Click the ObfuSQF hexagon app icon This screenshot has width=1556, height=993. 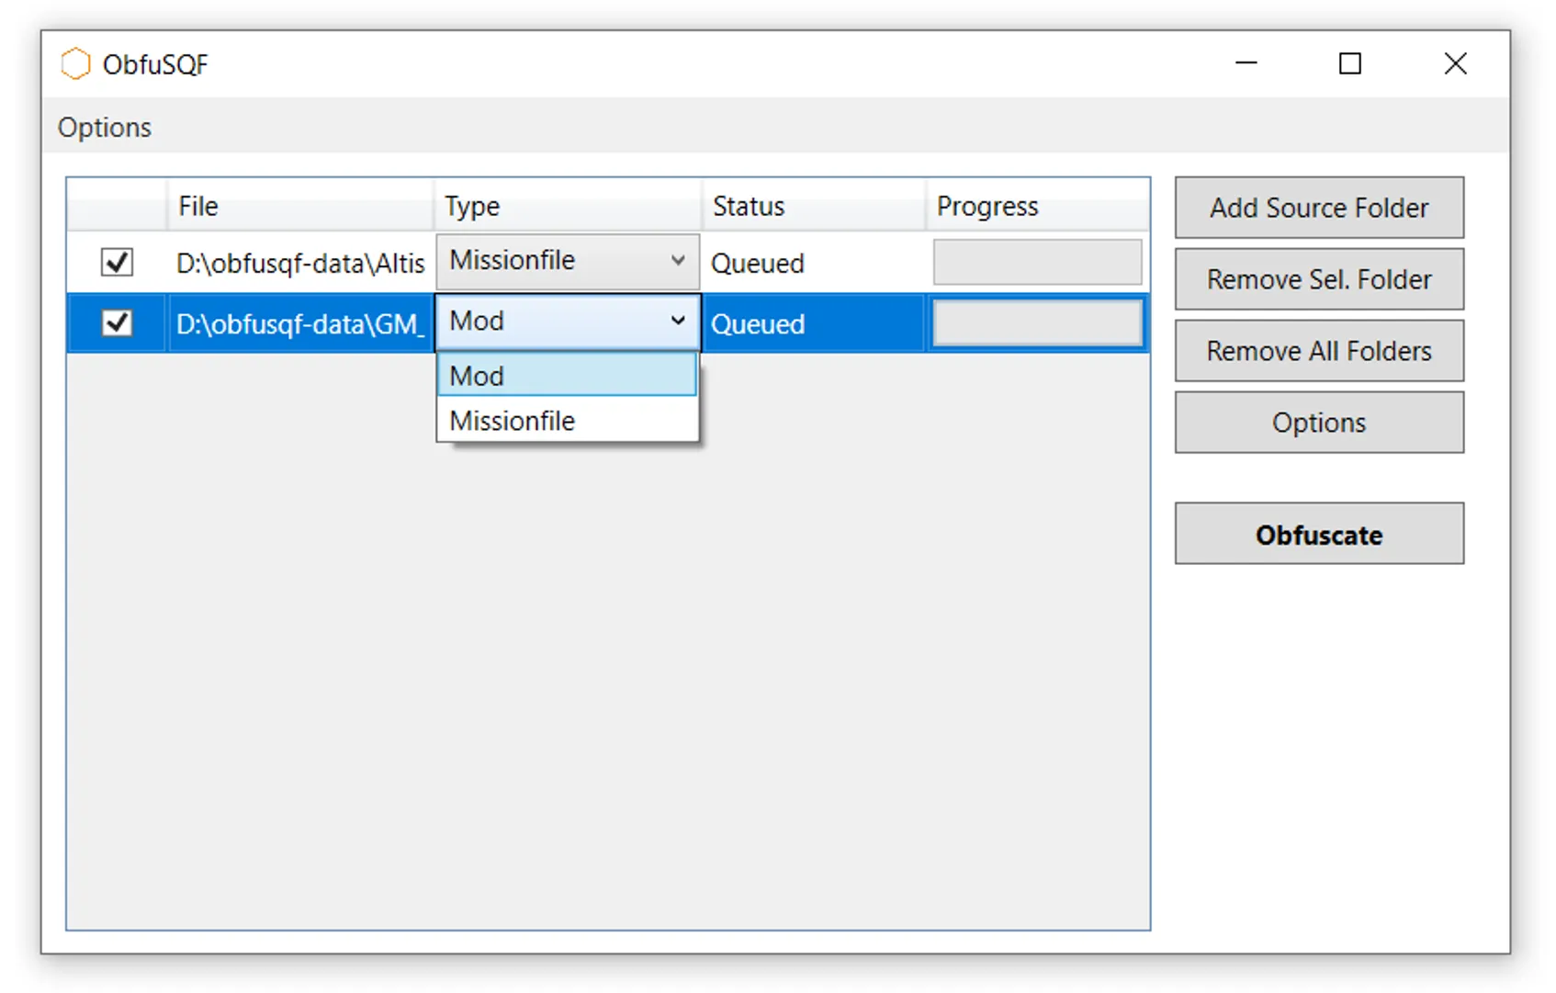75,64
